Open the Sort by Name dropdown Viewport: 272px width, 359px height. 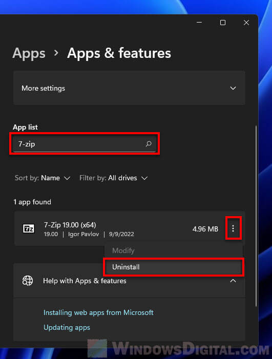tap(43, 178)
